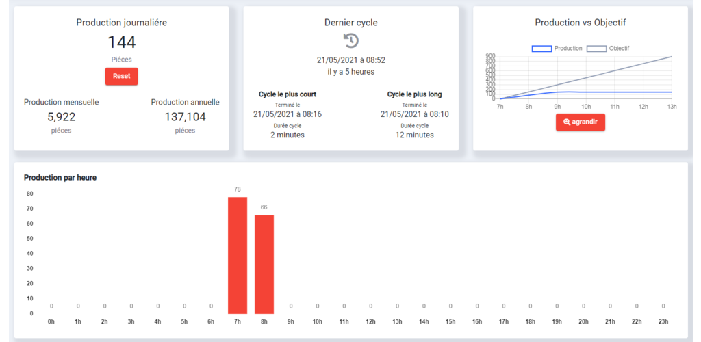This screenshot has height=342, width=701.
Task: Click the Cycle le plus court label
Action: tap(288, 94)
